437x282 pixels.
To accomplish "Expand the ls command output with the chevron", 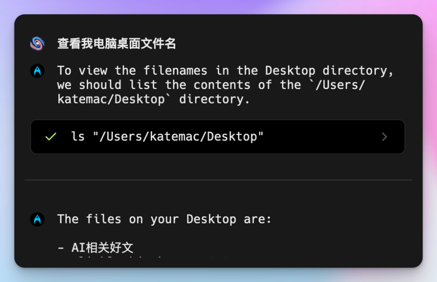I will 384,137.
